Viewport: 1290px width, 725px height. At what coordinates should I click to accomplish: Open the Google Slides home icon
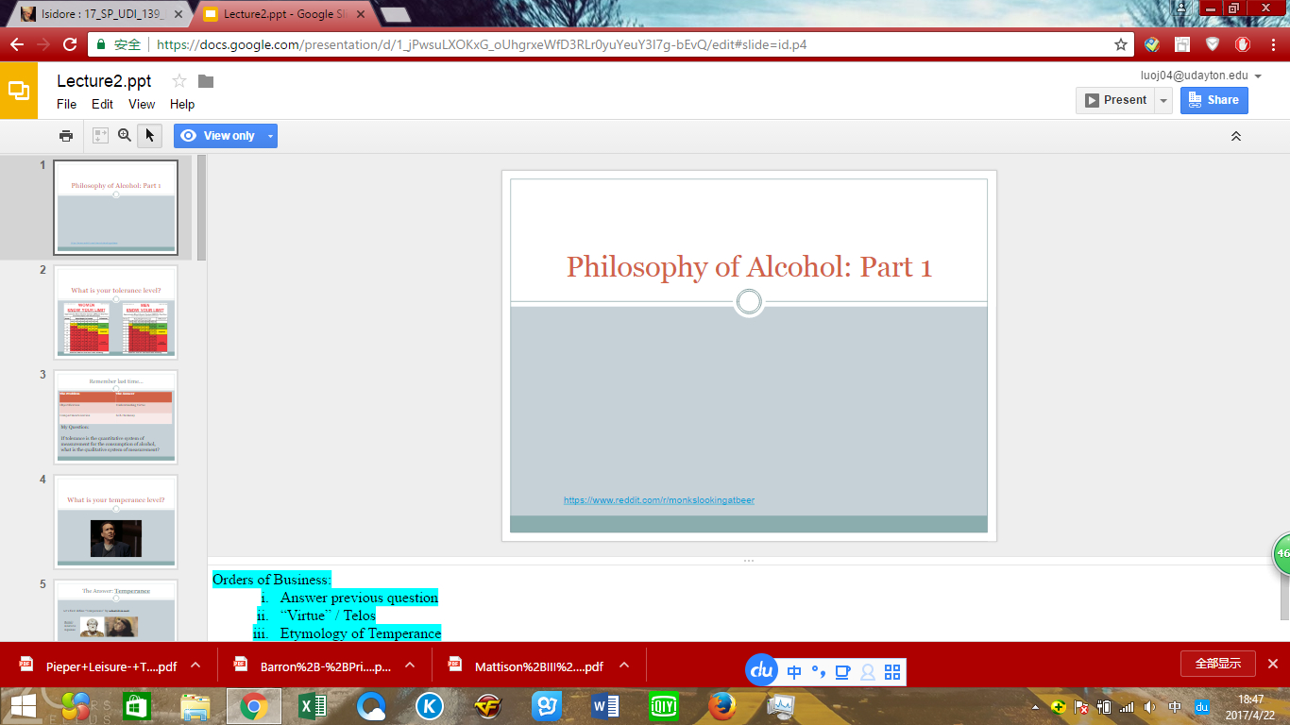(x=19, y=91)
